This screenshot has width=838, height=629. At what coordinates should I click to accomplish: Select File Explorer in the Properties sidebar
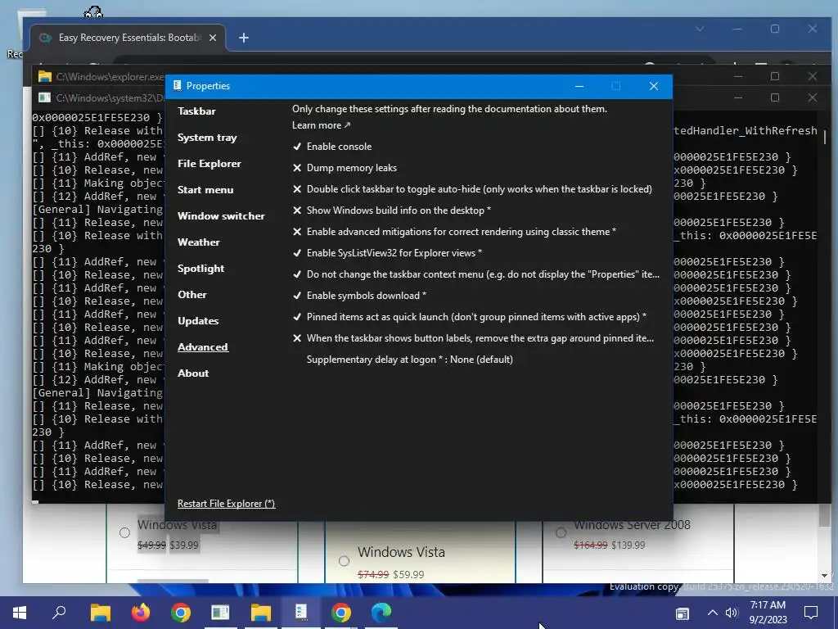tap(209, 164)
